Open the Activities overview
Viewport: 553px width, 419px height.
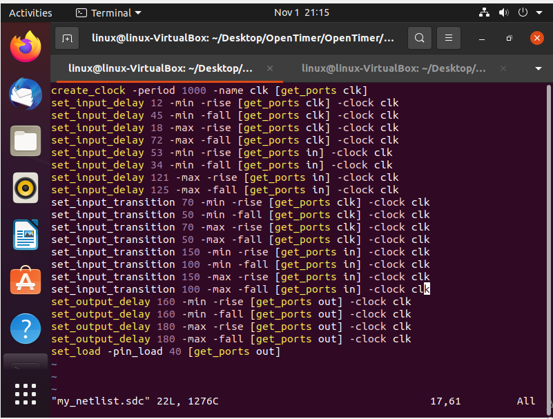tap(31, 12)
